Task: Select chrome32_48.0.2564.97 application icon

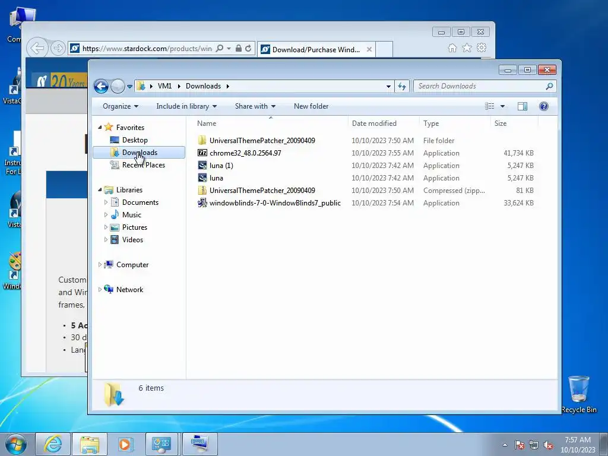Action: pyautogui.click(x=202, y=153)
